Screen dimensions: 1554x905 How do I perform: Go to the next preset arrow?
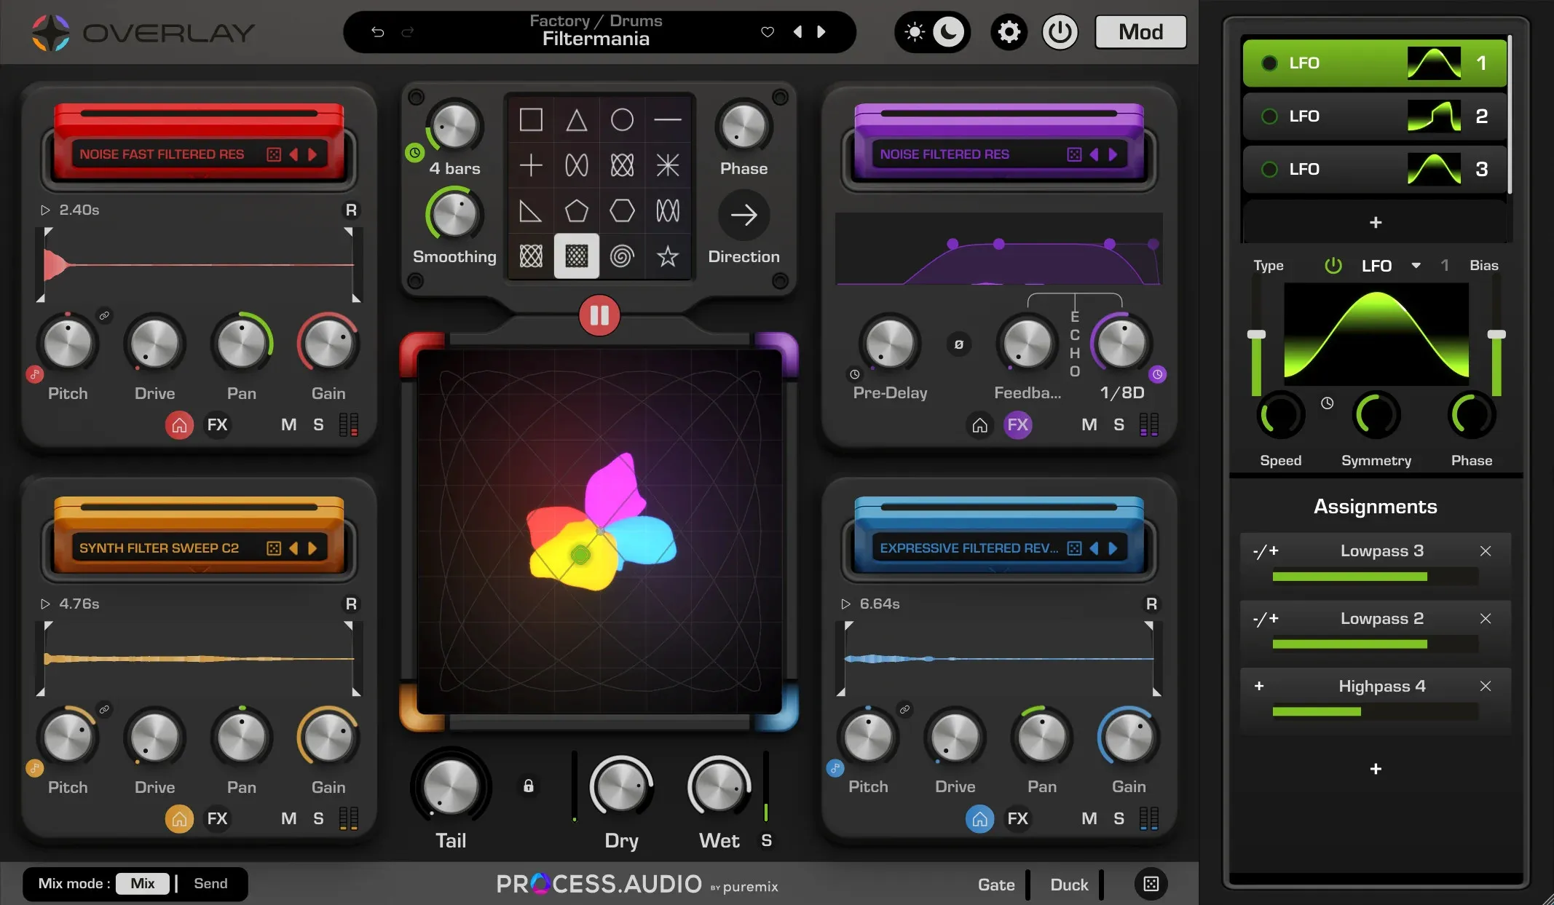click(821, 32)
